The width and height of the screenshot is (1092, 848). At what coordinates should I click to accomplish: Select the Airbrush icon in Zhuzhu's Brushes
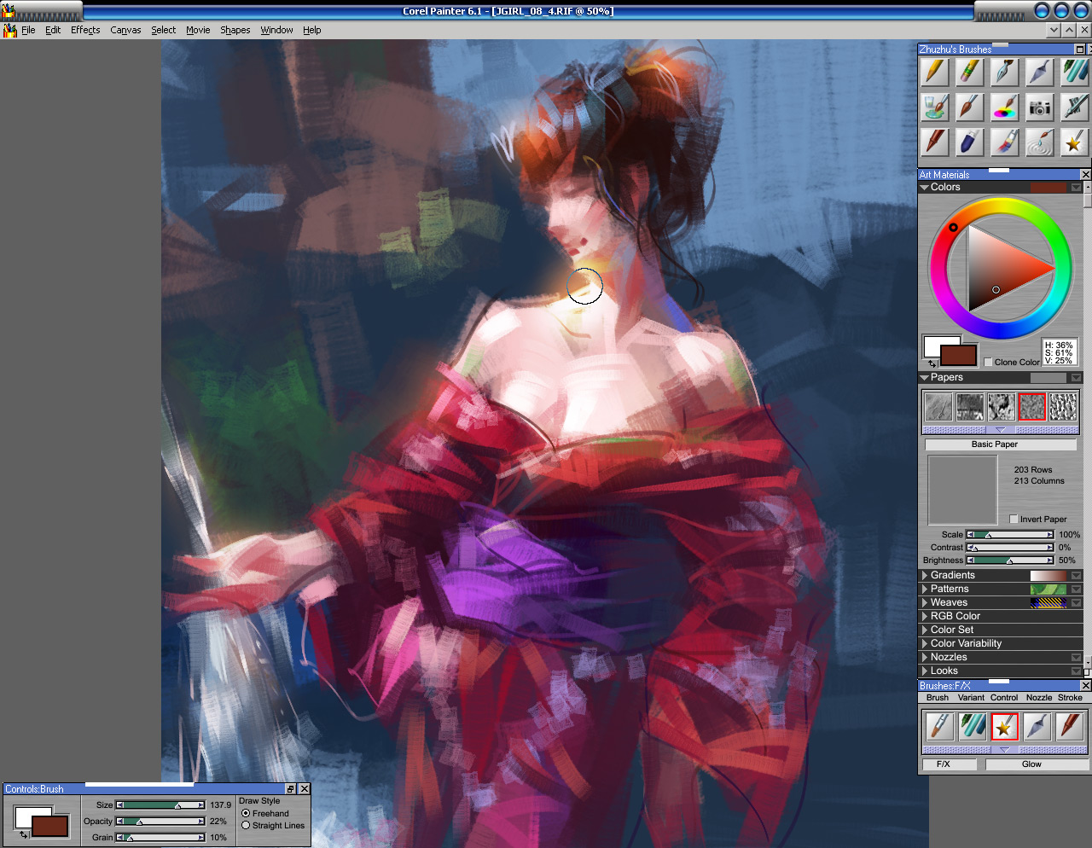(1074, 107)
